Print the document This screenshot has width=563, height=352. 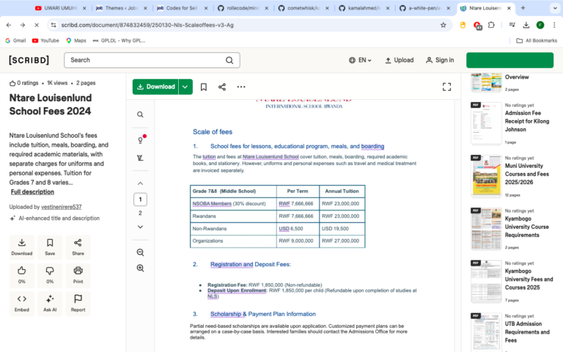point(78,276)
